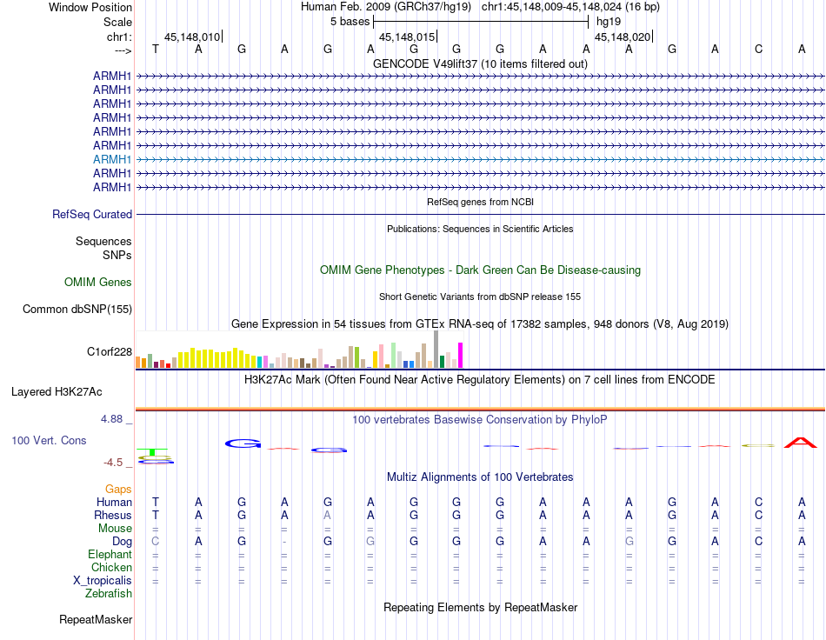Select the Rhesus alignment row label
This screenshot has width=826, height=640.
(113, 515)
